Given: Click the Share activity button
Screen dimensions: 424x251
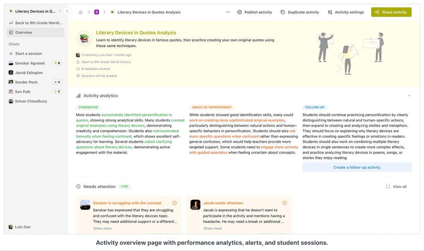Looking at the screenshot, I should pyautogui.click(x=391, y=12).
